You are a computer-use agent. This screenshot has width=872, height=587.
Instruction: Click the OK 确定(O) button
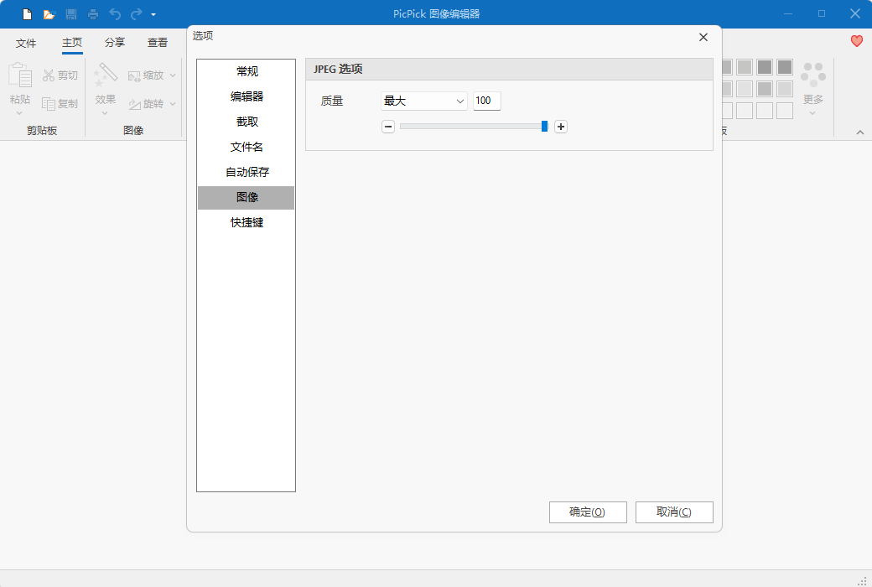588,512
